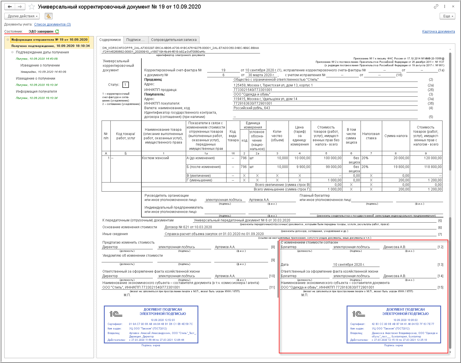
Task: Collapse the Информация отправителя tree node
Action: tap(8, 40)
